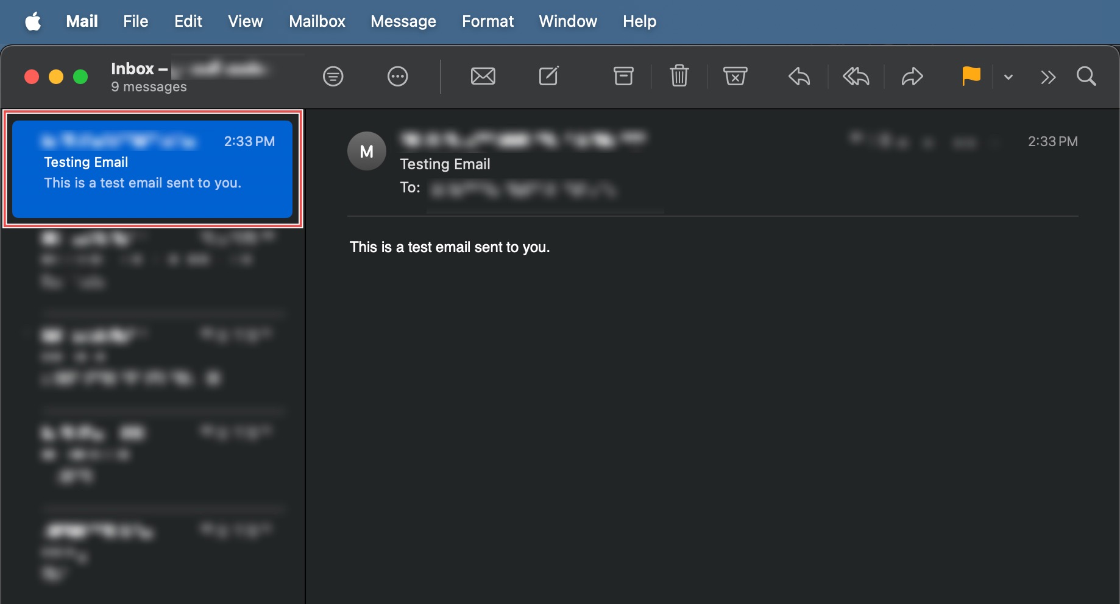Click the Reply All icon
Viewport: 1120px width, 604px height.
856,77
